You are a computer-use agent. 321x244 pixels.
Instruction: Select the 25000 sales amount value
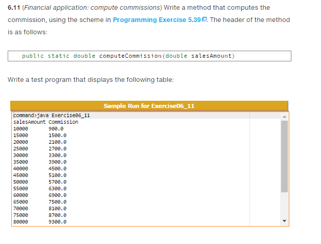click(x=20, y=149)
